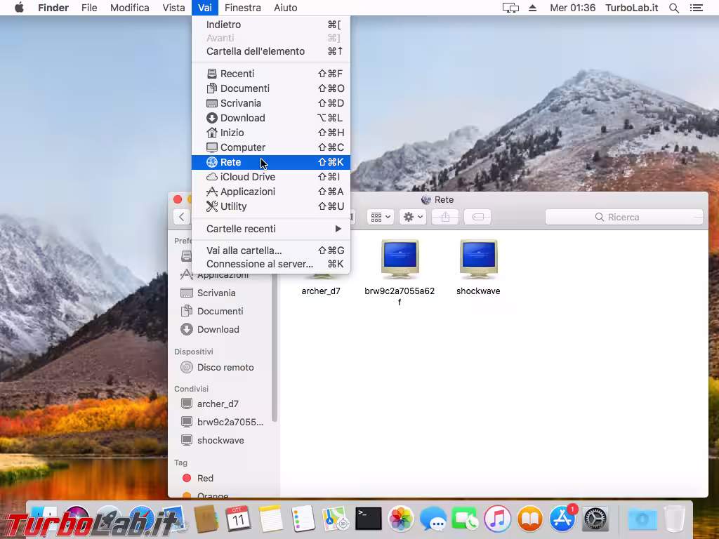
Task: Open the gear action dropdown
Action: point(412,218)
